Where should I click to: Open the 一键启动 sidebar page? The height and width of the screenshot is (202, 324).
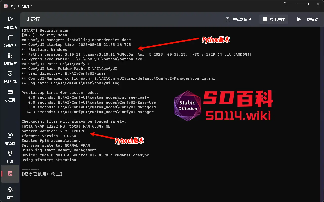[x=10, y=22]
